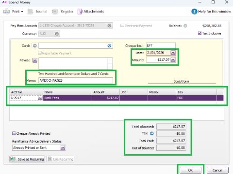The height and width of the screenshot is (174, 233).
Task: Open the Journal toolbar item
Action: point(37,12)
